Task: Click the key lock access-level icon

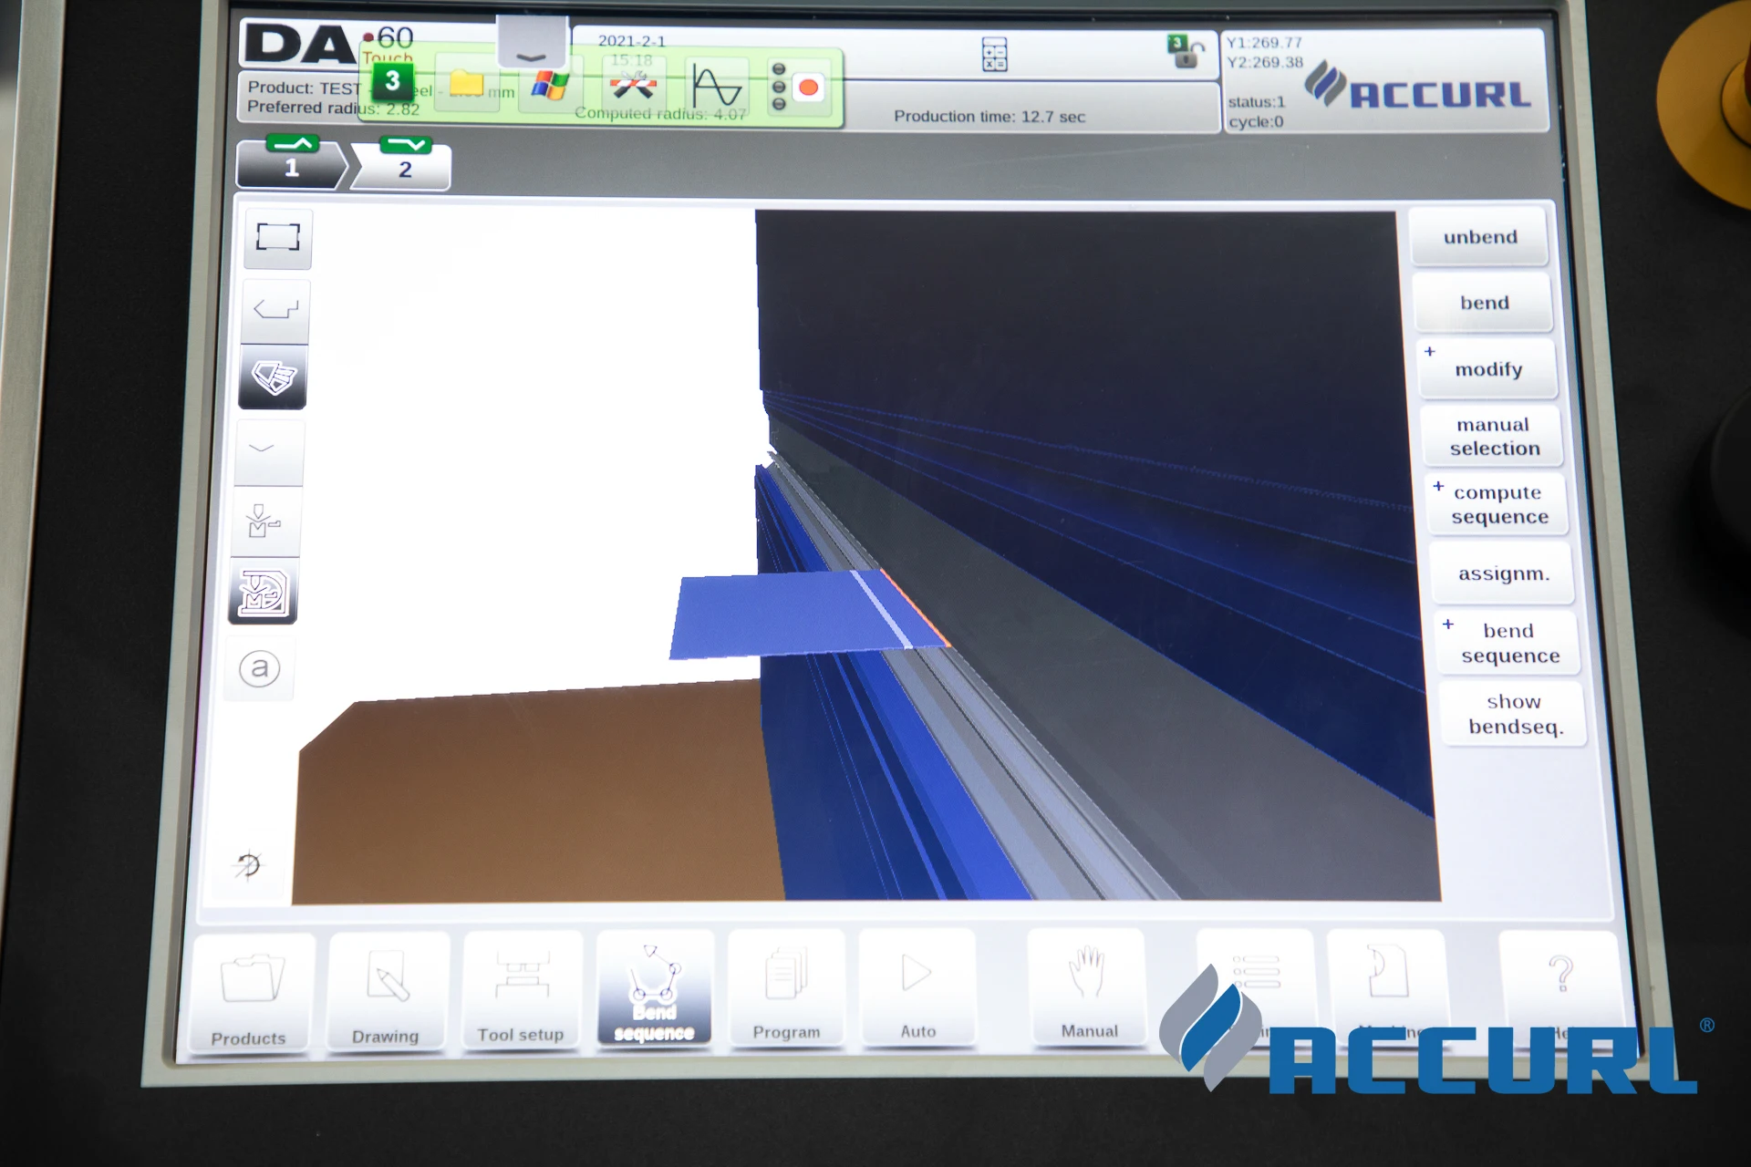Action: (x=1185, y=52)
